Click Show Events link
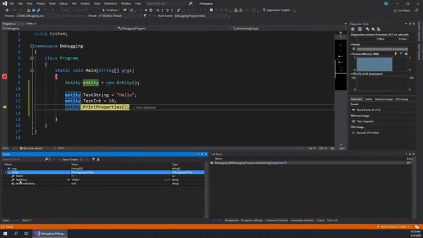 pos(368,110)
